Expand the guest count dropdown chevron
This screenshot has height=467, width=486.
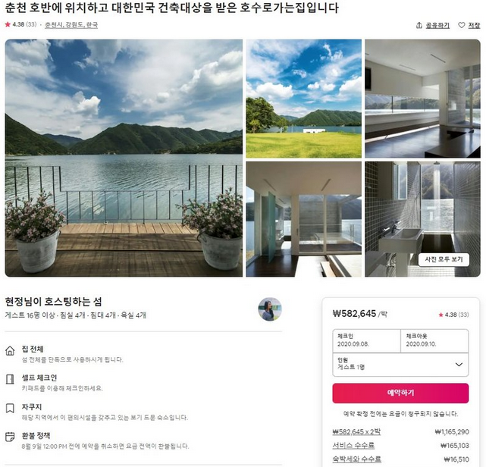pyautogui.click(x=459, y=365)
